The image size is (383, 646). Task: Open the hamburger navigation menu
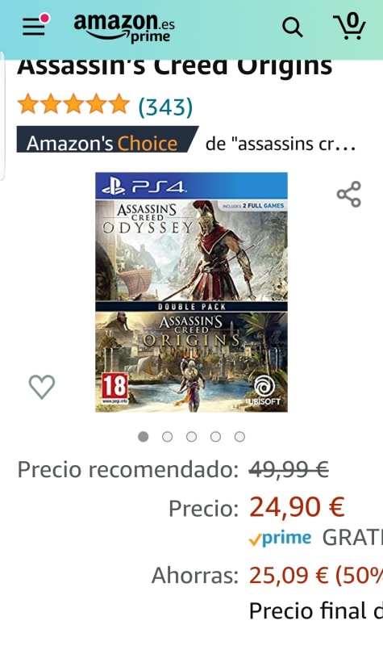[35, 26]
